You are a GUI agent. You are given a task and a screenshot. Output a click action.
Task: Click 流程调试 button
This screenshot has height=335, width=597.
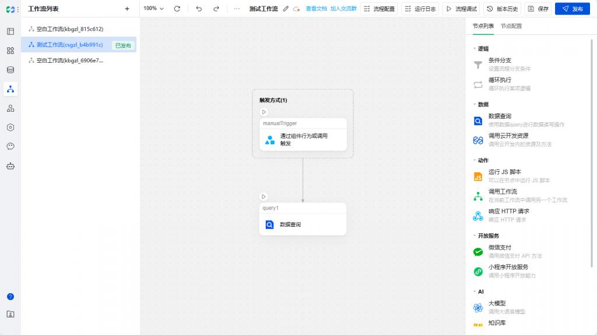coord(462,9)
